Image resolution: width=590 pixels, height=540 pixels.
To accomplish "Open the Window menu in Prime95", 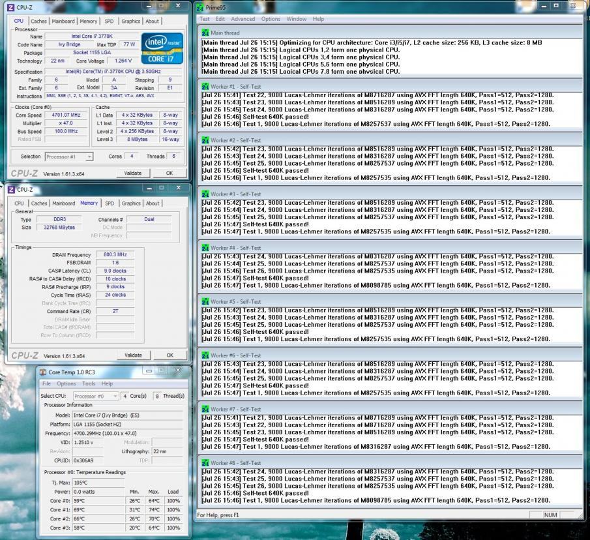I will pos(297,19).
